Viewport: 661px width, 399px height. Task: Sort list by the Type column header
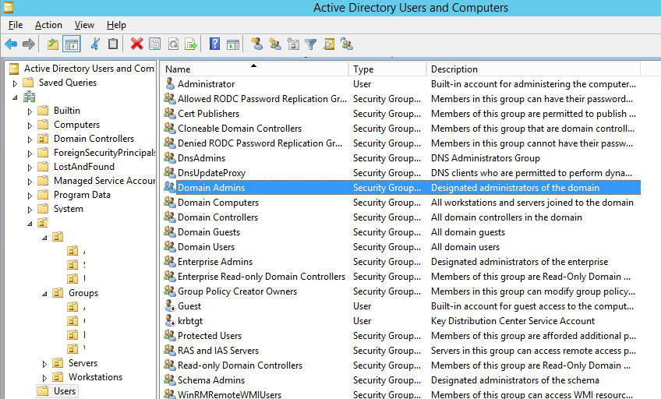click(386, 69)
